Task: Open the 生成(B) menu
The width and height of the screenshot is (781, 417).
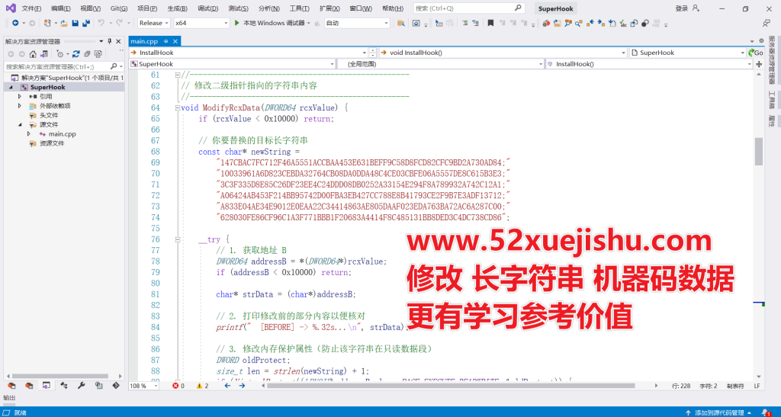Action: (177, 8)
